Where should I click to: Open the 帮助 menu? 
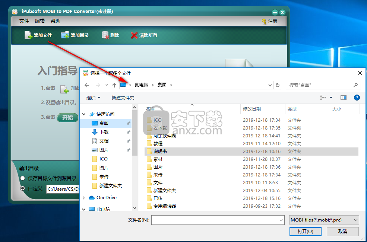56,21
